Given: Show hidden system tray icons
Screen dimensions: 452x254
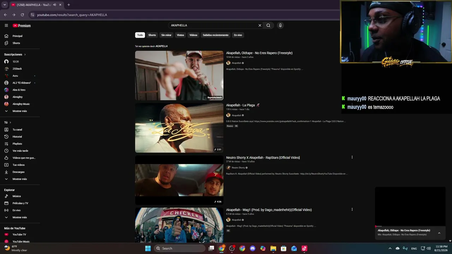Looking at the screenshot, I should [390, 248].
